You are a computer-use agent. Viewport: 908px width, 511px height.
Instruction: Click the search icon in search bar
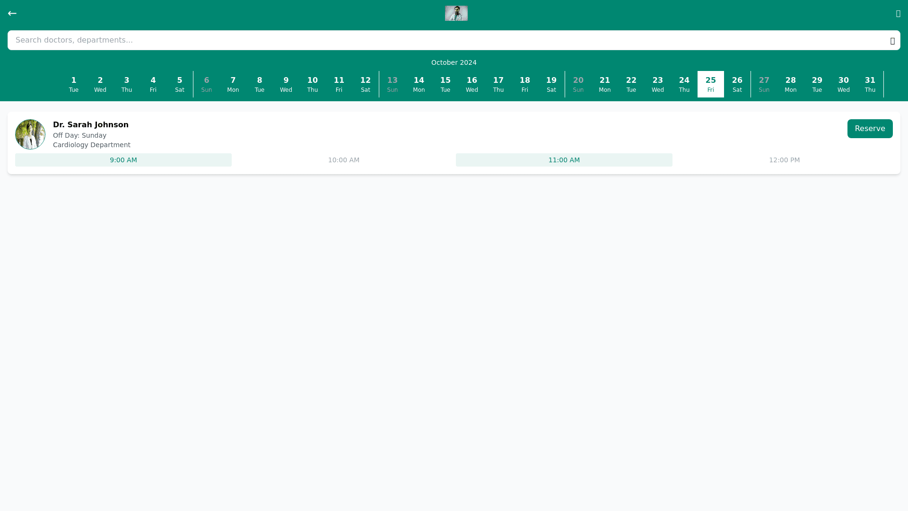892,41
